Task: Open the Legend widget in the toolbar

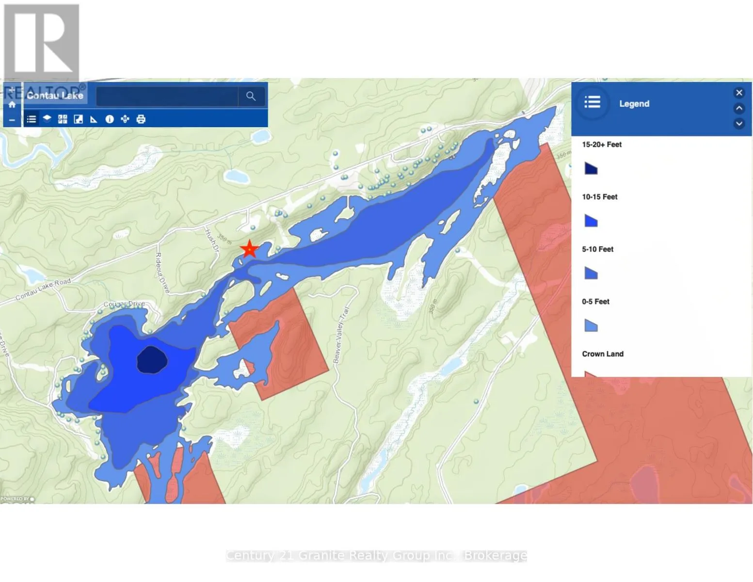Action: (32, 119)
